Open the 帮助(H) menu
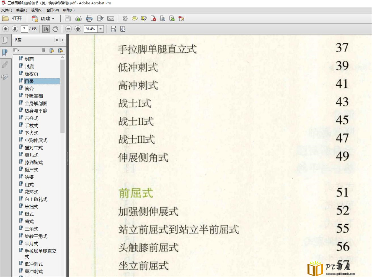372x277 pixels. coord(69,10)
